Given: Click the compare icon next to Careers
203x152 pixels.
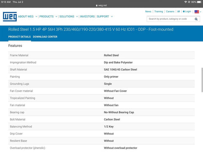Looking at the screenshot, I should (x=178, y=11).
